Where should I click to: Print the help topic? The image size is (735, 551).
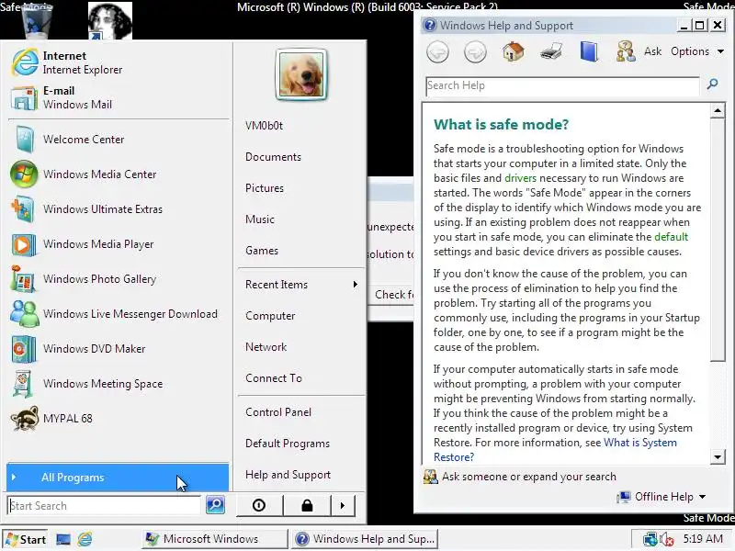coord(551,51)
